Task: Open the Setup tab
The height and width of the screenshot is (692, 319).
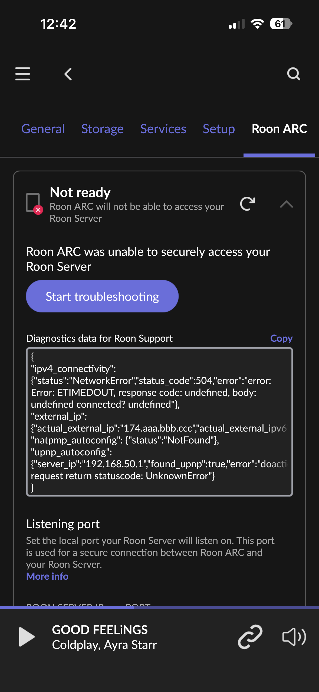Action: (x=219, y=129)
